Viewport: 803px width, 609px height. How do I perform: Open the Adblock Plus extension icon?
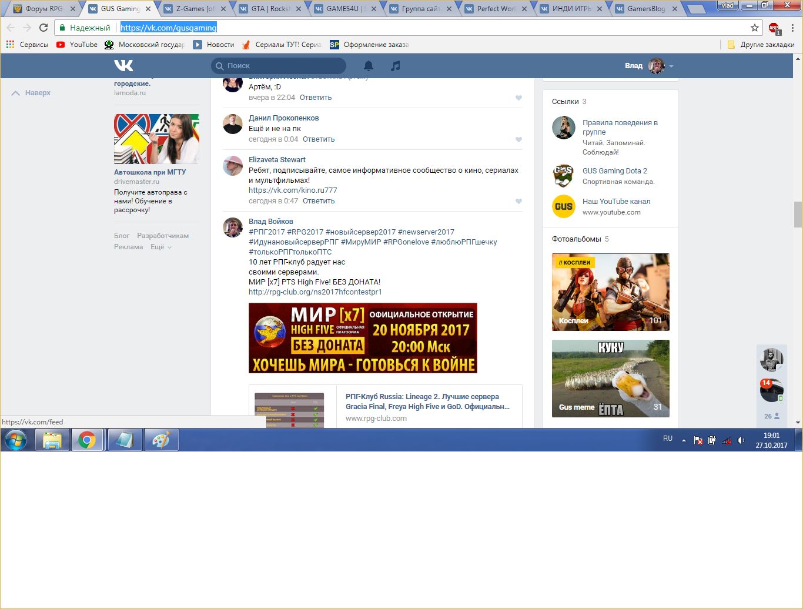coord(774,28)
